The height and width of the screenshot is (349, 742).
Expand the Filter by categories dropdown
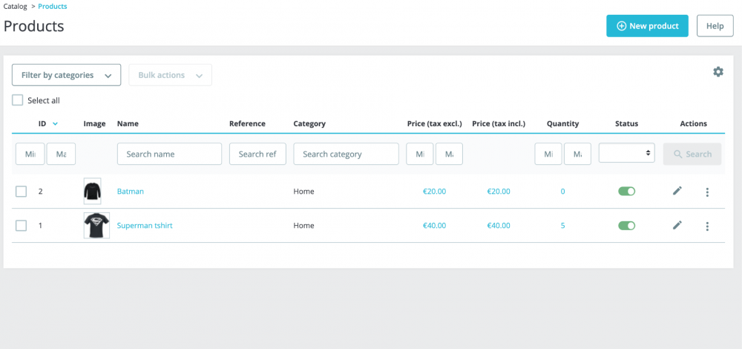(66, 75)
